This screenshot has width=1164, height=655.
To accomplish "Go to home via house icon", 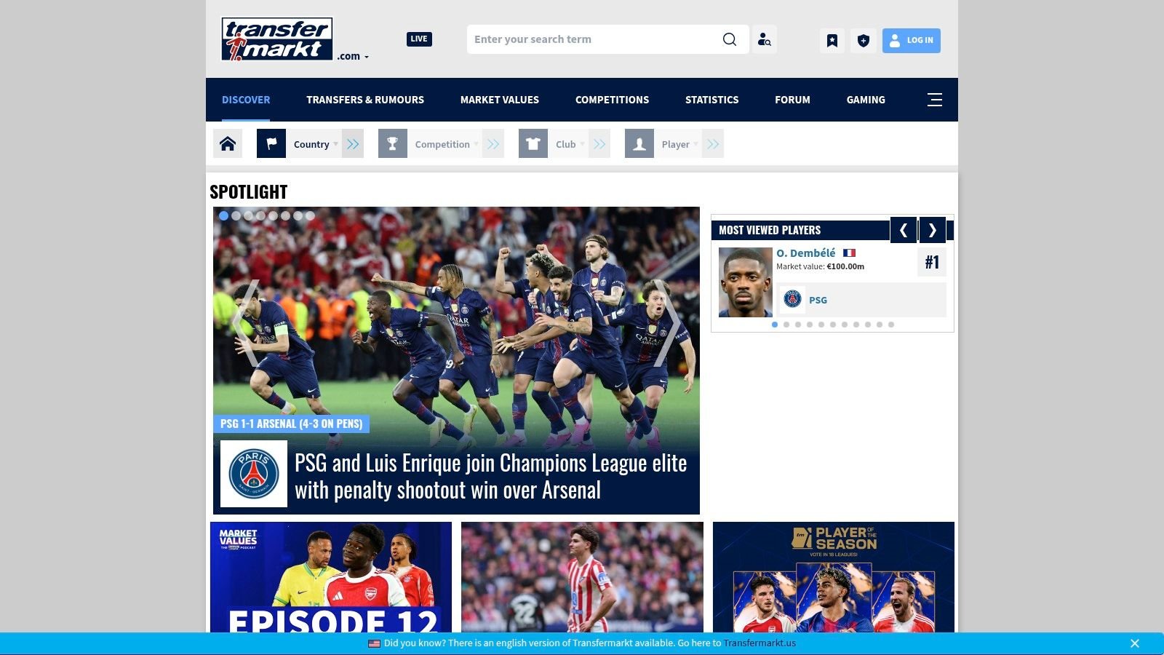I will [x=228, y=143].
